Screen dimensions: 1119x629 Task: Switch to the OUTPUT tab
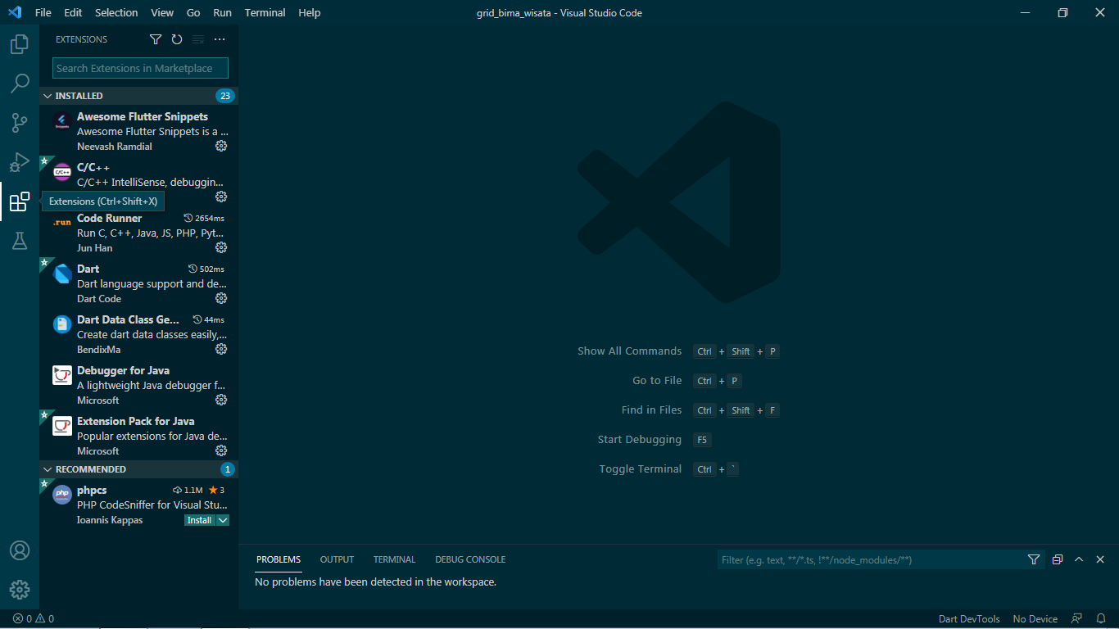[337, 559]
